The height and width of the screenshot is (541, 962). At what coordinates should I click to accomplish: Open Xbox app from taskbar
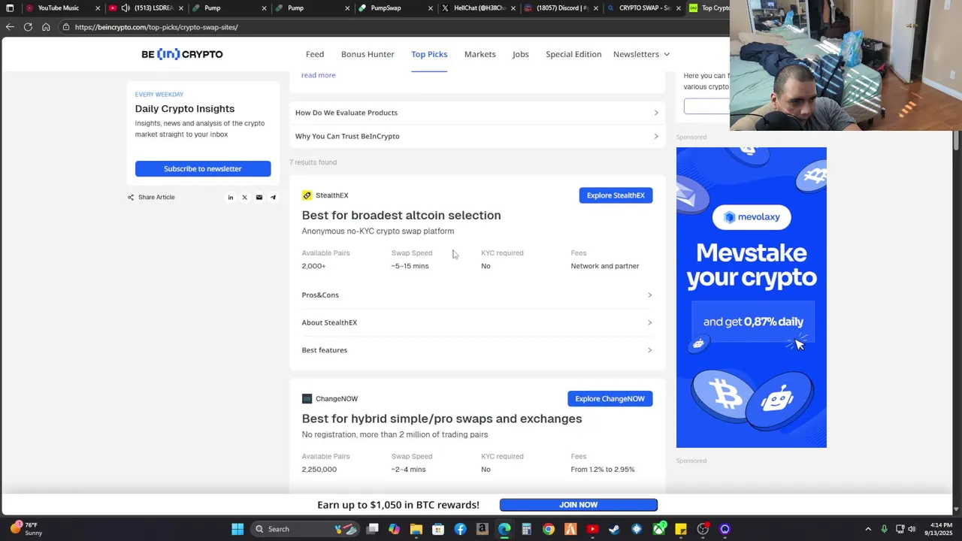coord(659,529)
